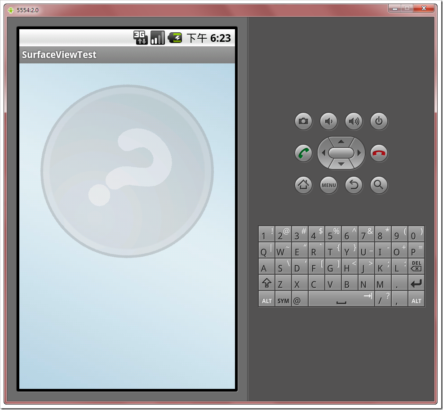Raise volume with the volume up button
Image resolution: width=443 pixels, height=410 pixels.
(354, 121)
